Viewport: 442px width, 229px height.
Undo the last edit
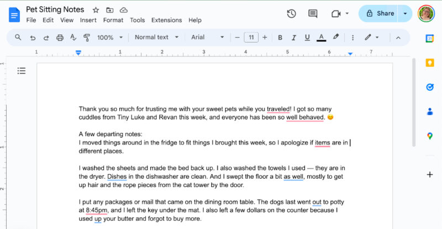pos(33,38)
